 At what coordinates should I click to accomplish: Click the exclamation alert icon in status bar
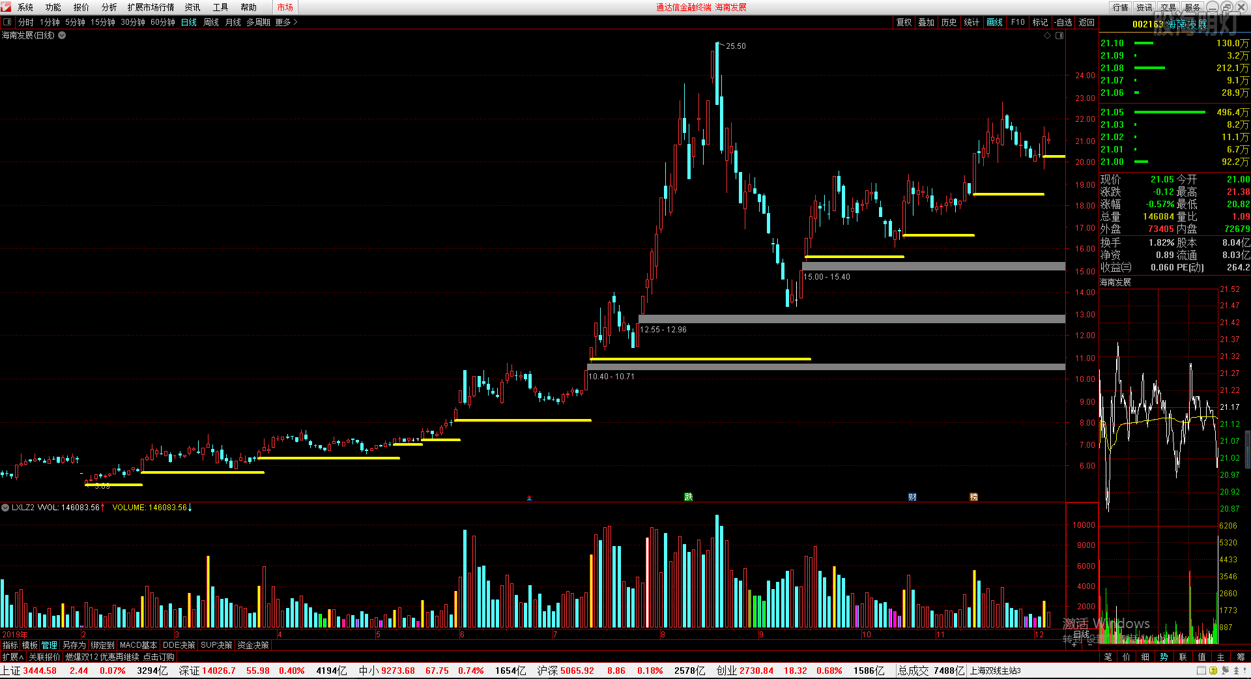click(x=1245, y=671)
